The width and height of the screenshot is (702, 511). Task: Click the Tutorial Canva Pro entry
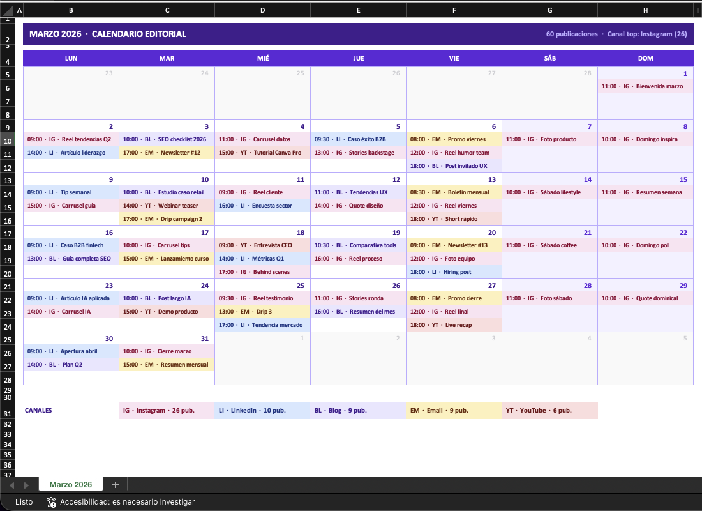point(263,153)
